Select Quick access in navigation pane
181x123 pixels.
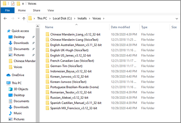tap(18, 31)
